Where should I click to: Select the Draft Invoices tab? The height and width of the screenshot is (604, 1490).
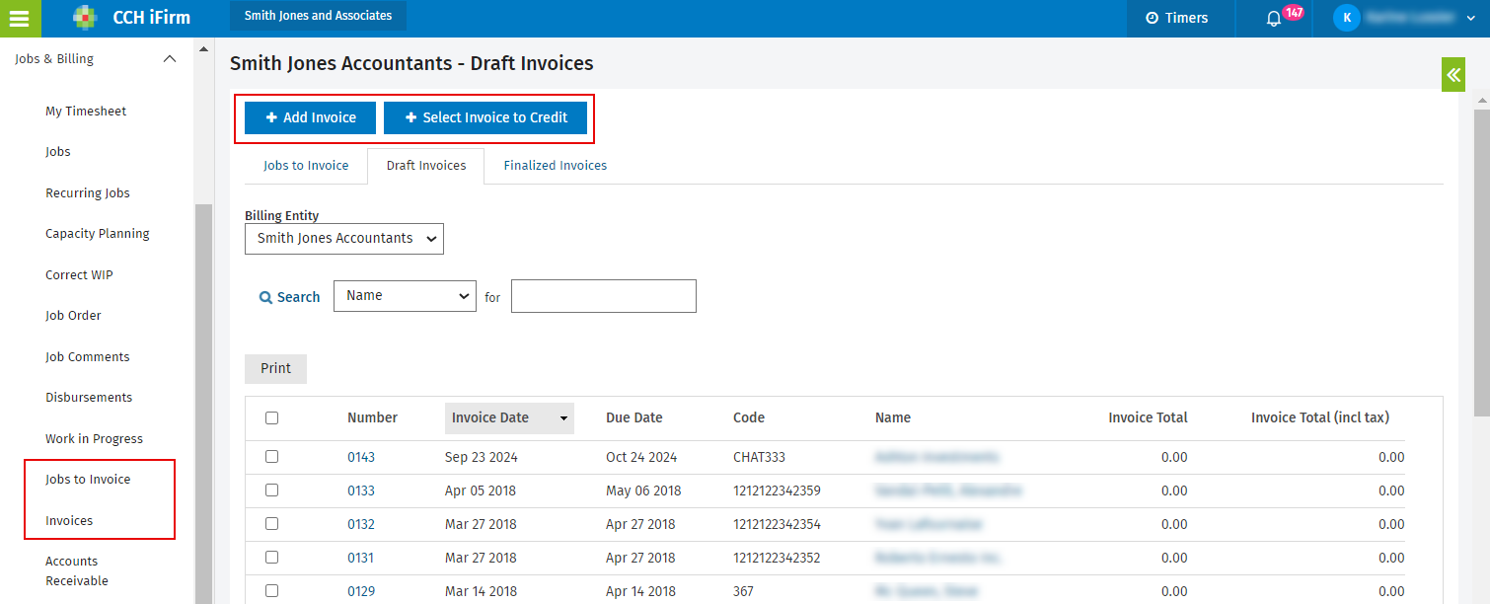(x=426, y=166)
